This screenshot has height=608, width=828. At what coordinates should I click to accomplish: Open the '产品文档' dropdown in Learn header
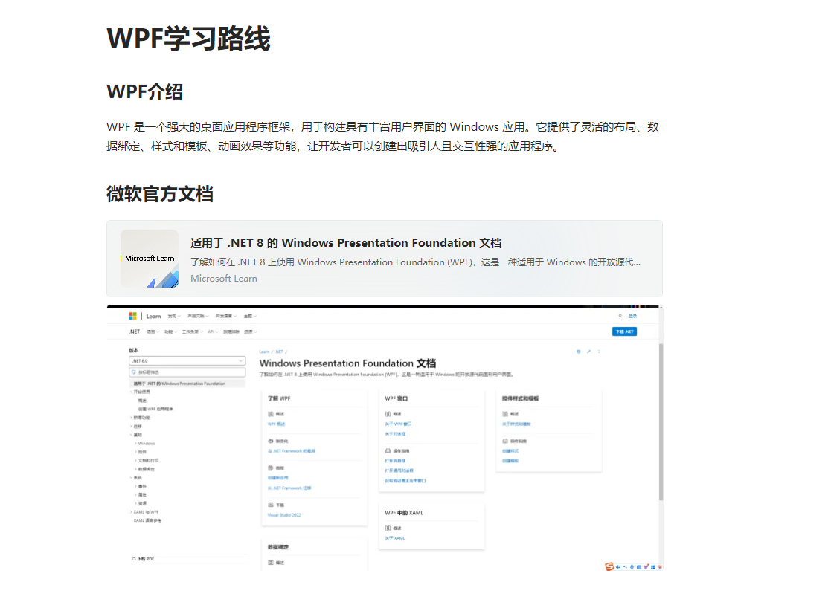pos(198,316)
